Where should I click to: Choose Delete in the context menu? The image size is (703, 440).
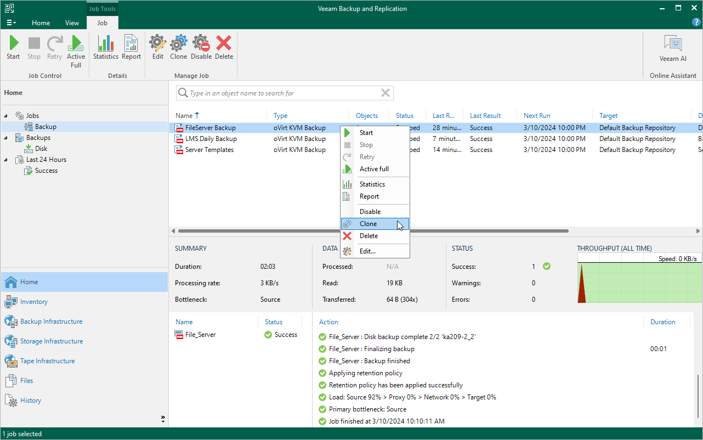click(375, 236)
